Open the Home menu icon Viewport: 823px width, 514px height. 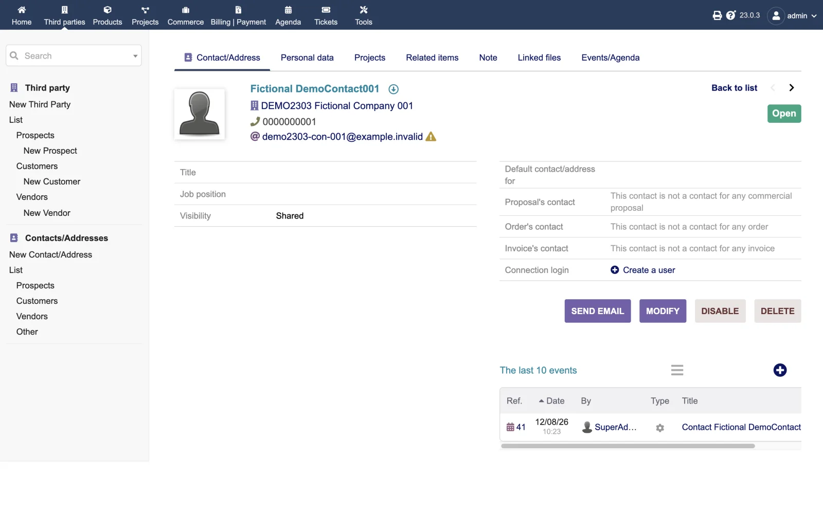tap(22, 10)
